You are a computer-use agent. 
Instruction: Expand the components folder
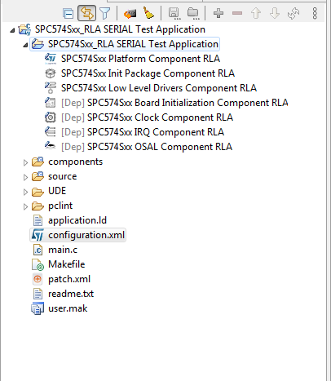25,162
